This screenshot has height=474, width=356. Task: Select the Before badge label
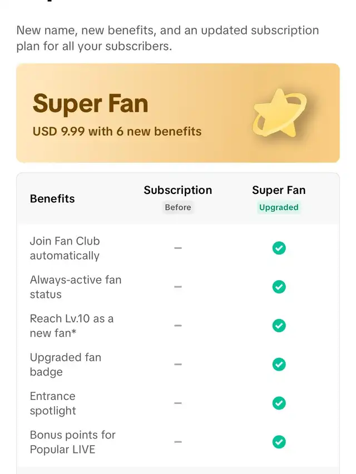pos(178,207)
